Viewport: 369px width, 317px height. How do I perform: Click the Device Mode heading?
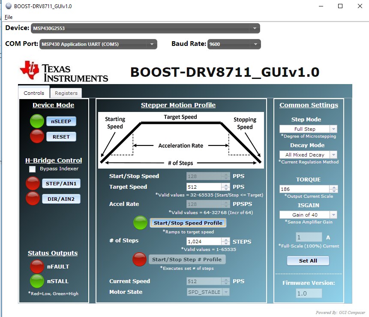pyautogui.click(x=54, y=105)
